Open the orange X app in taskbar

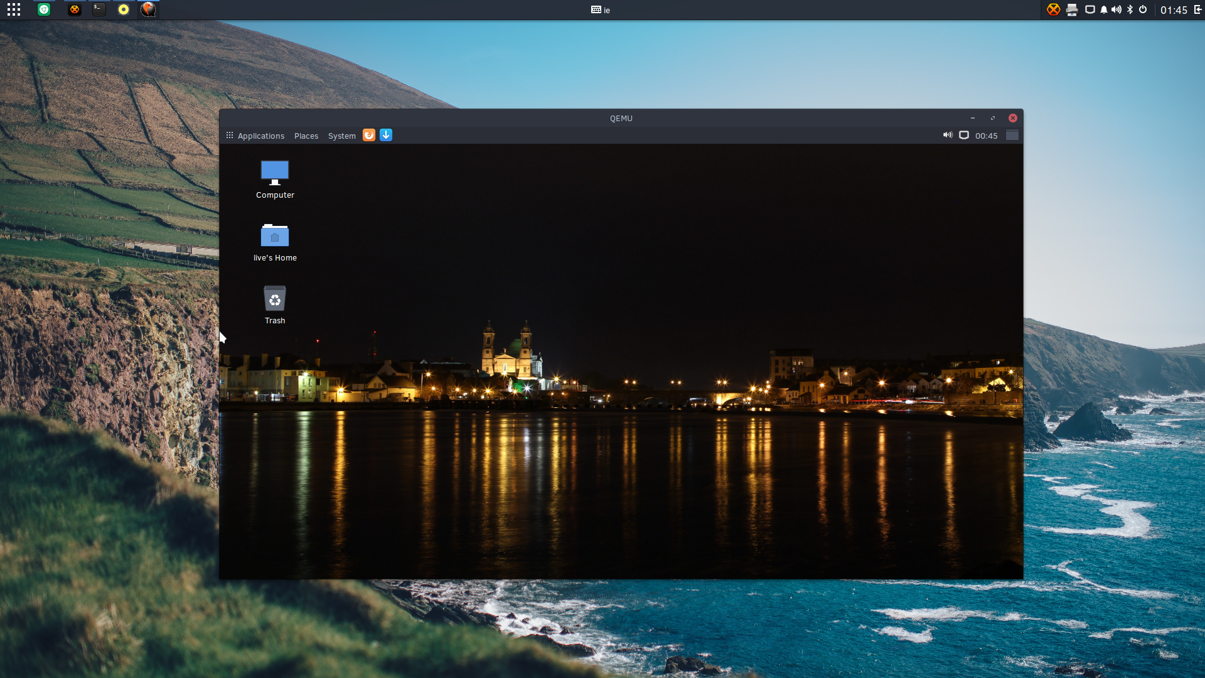pos(75,9)
